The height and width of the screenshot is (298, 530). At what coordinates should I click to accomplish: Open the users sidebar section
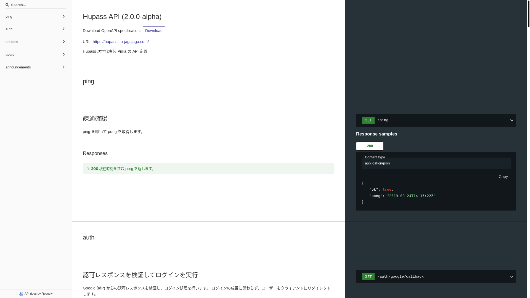(36, 55)
